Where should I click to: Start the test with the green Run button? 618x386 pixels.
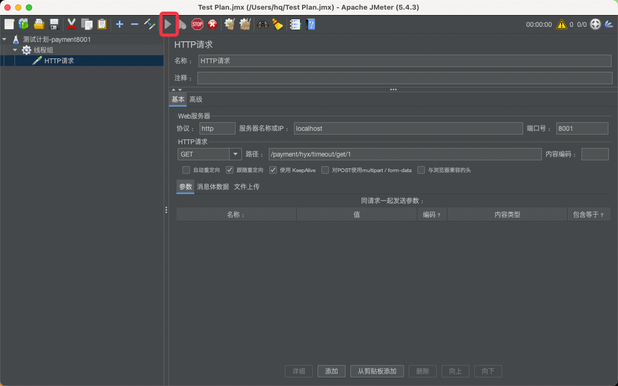coord(168,24)
